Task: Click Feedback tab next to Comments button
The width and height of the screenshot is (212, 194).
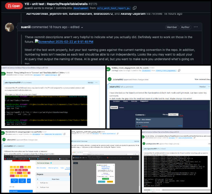Action: point(121,108)
